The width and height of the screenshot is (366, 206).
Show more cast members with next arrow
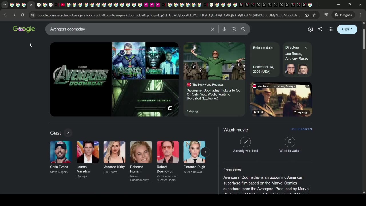[205, 152]
